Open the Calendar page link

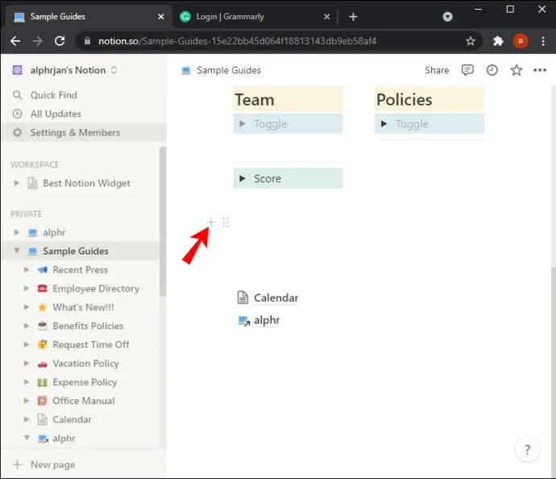click(x=276, y=298)
